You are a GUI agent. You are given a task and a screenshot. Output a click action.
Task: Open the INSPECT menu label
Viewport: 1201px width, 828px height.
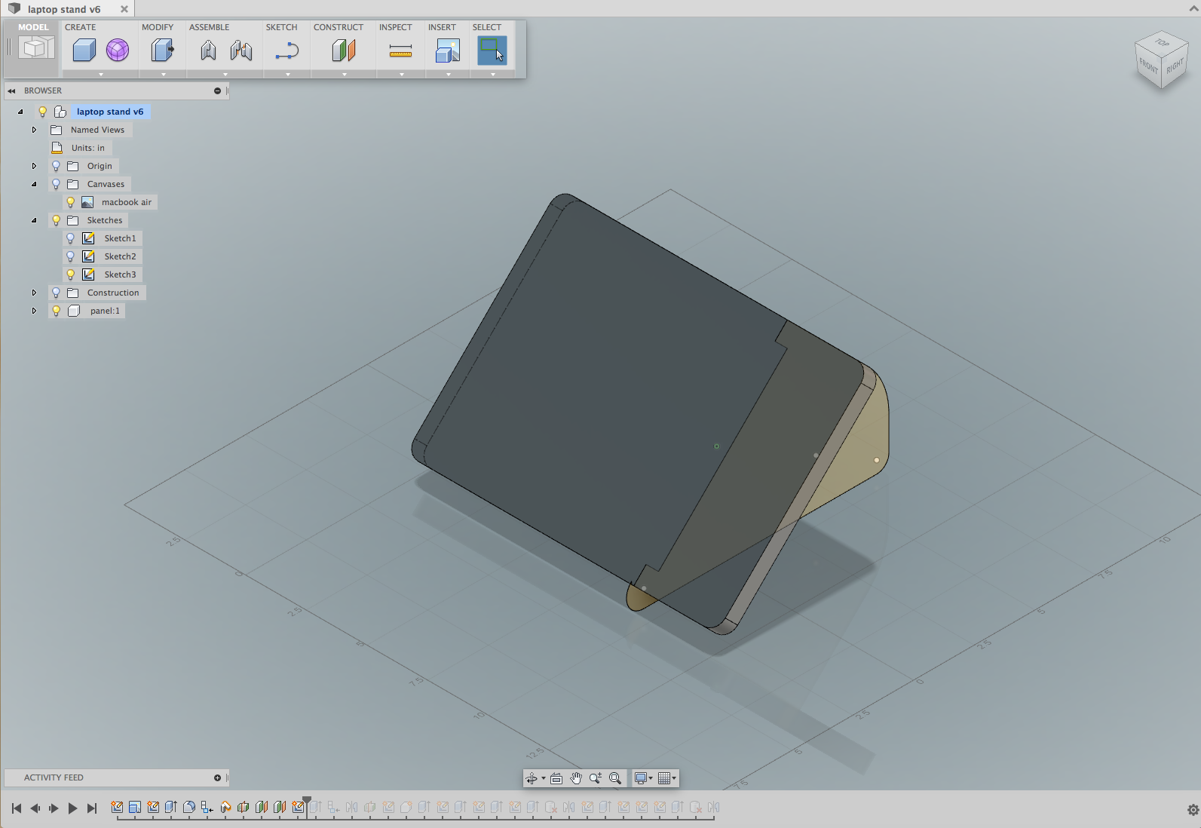click(395, 27)
